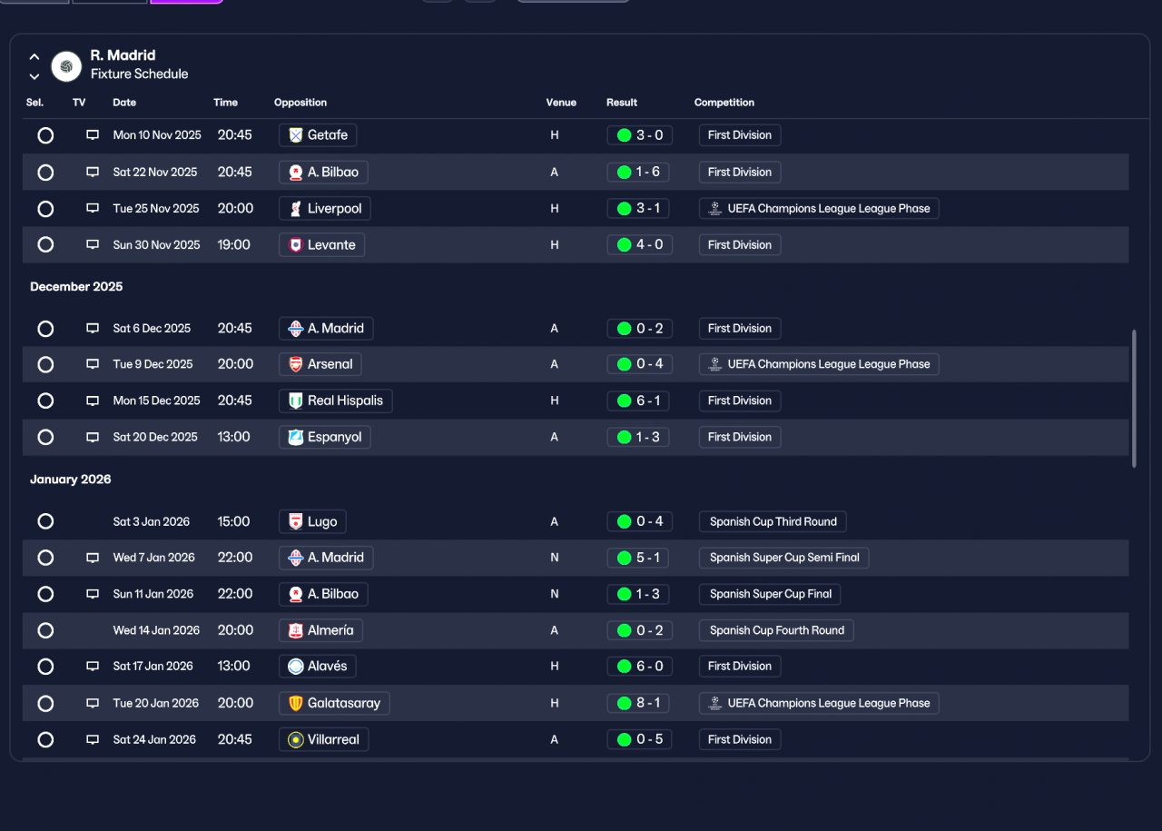Click Liverpool club crest icon
Screen dimensions: 1162x831
(295, 209)
